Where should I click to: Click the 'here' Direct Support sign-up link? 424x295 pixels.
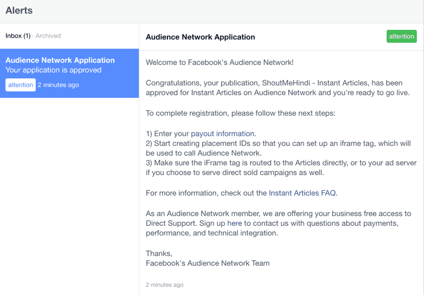point(234,223)
